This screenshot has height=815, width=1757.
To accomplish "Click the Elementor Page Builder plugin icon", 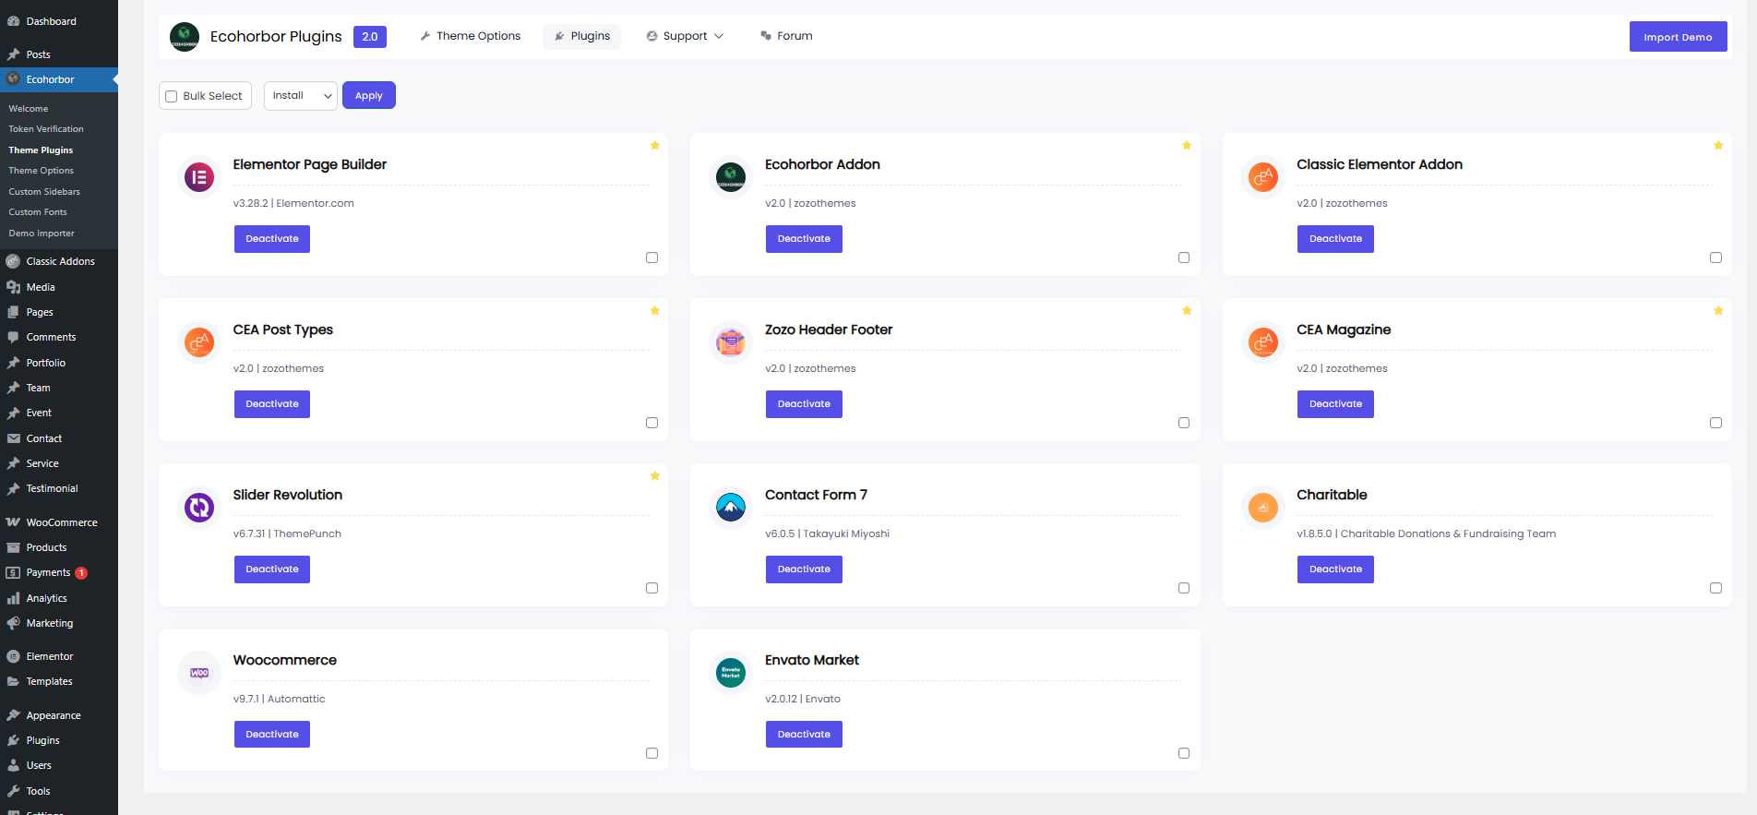I will tap(199, 176).
